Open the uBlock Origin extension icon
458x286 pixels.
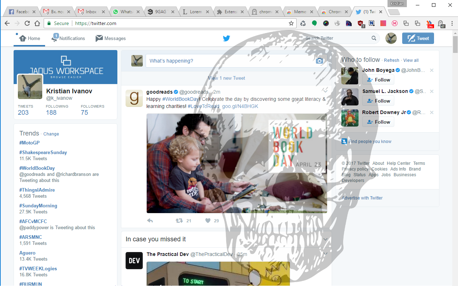coord(360,23)
